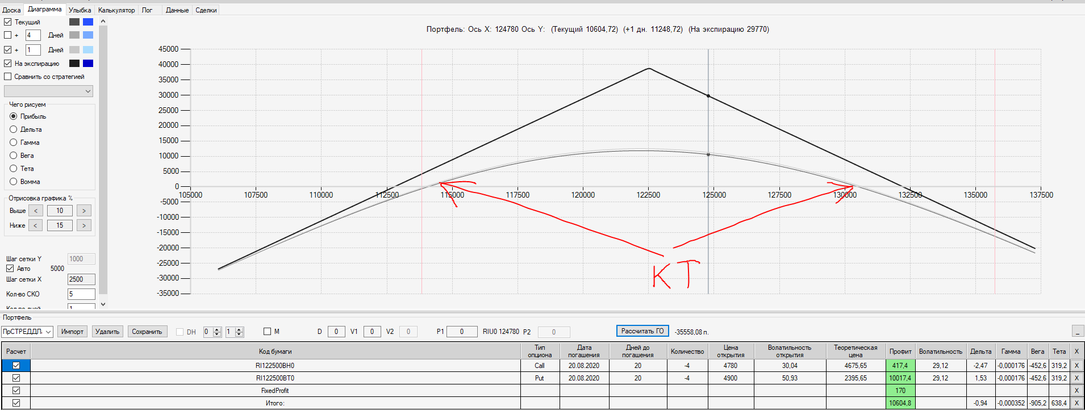Image resolution: width=1085 pixels, height=410 pixels.
Task: Click the Сохранить button
Action: [147, 332]
